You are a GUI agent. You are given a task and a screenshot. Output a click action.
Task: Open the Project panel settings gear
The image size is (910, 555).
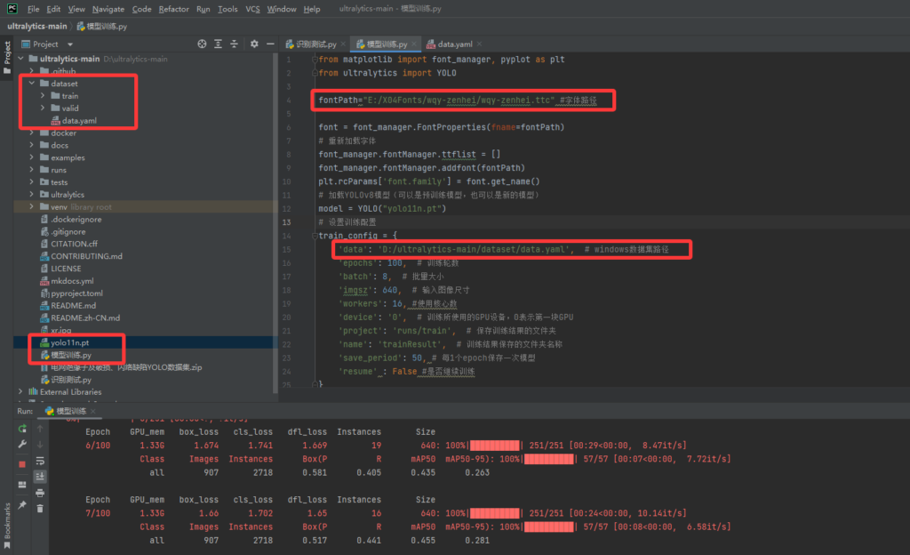pos(254,44)
